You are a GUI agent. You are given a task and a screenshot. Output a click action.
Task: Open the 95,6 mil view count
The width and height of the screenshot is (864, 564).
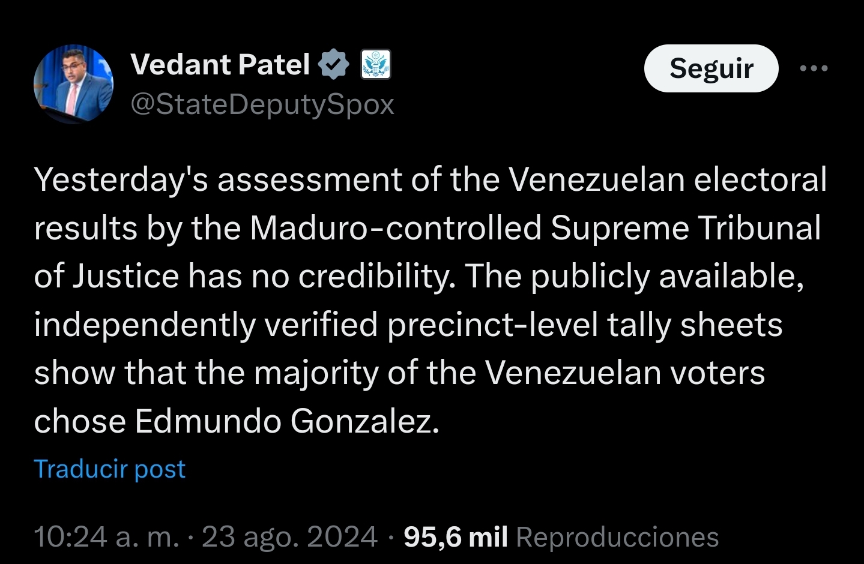[x=456, y=536]
